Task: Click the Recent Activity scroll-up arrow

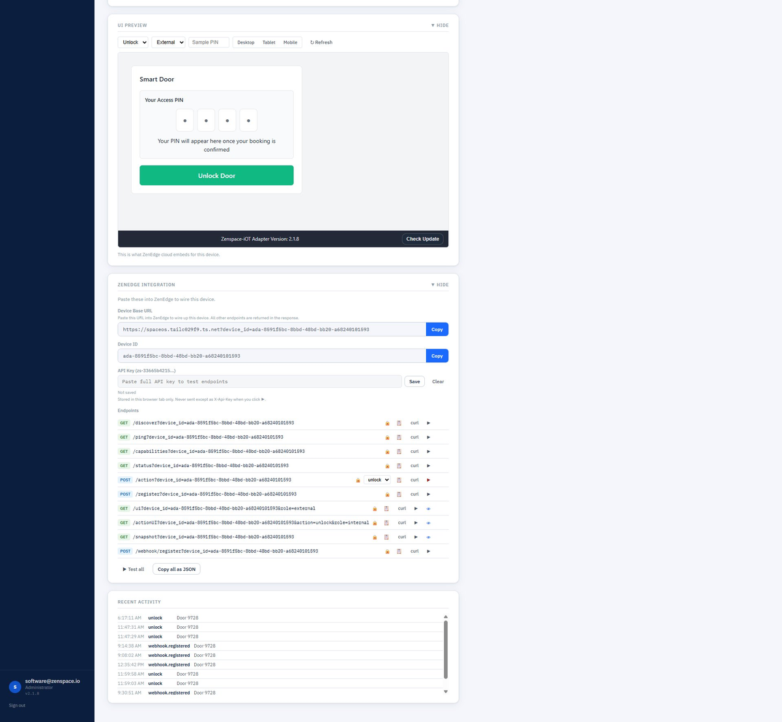Action: pyautogui.click(x=446, y=616)
